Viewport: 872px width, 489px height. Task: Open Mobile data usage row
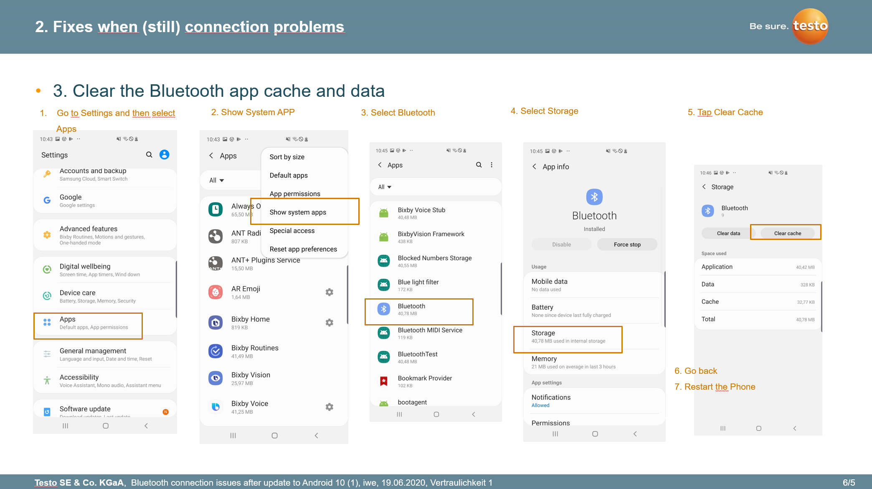click(594, 285)
